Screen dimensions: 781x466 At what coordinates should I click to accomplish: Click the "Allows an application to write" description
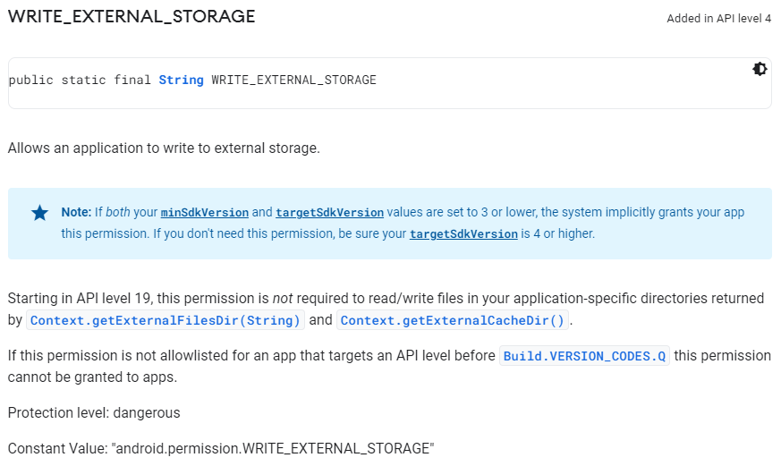pos(164,148)
